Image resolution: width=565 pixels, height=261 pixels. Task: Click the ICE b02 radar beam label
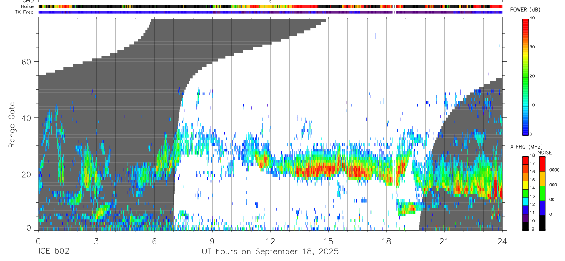click(54, 251)
